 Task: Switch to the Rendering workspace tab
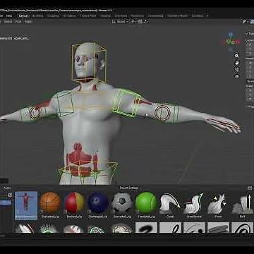click(x=138, y=16)
